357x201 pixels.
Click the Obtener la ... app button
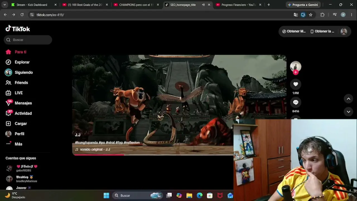click(322, 31)
